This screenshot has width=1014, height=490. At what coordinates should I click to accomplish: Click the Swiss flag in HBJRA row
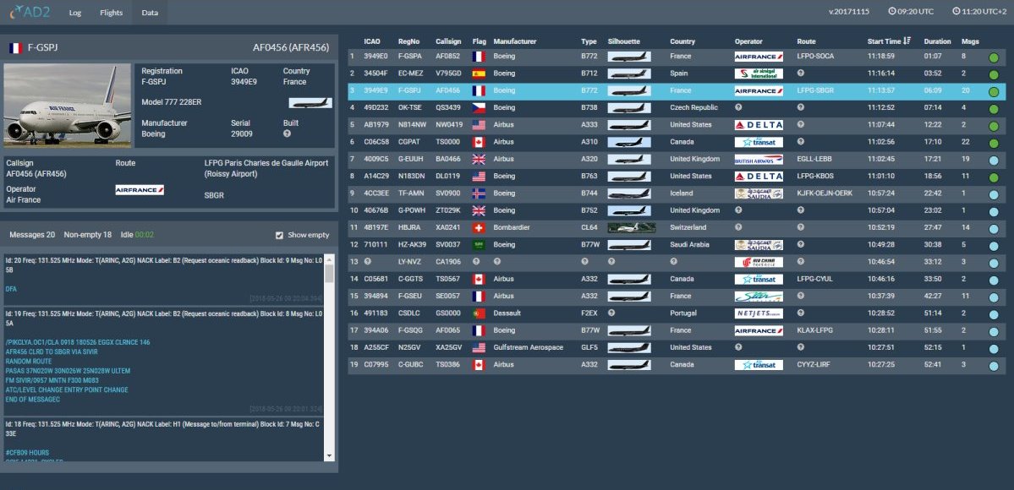pos(479,227)
